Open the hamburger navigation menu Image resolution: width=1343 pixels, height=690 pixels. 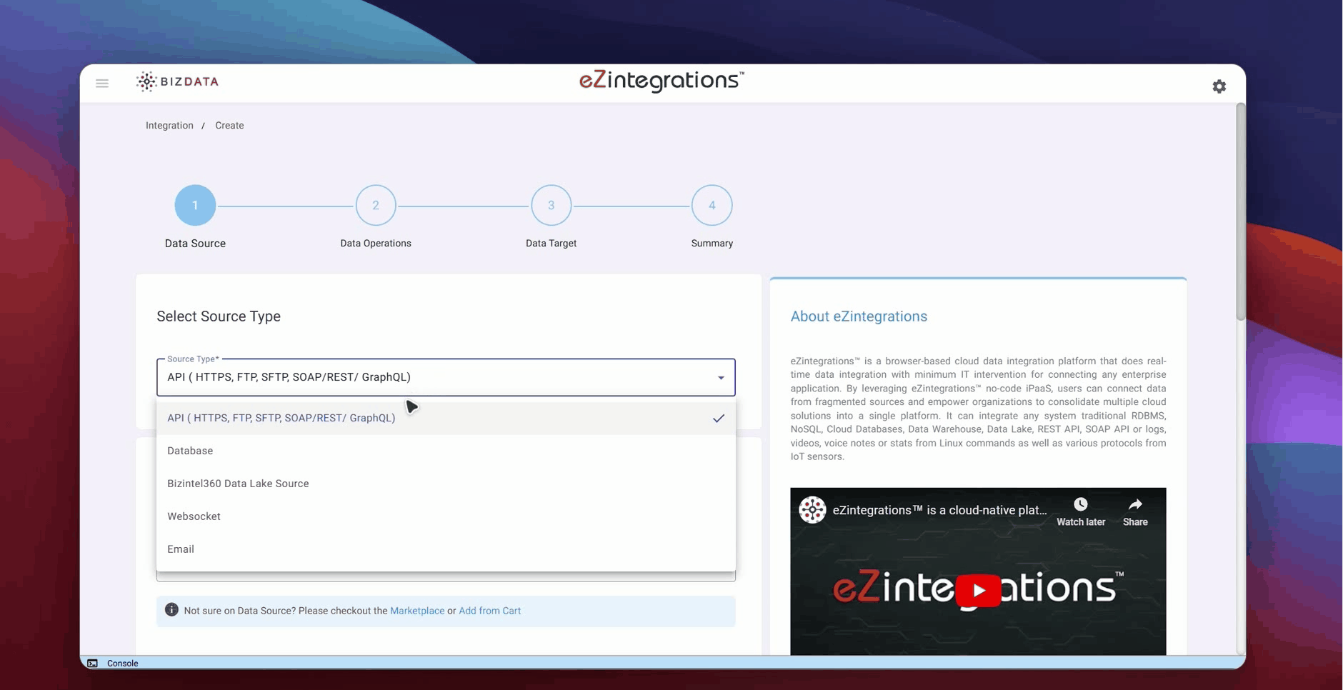(102, 84)
